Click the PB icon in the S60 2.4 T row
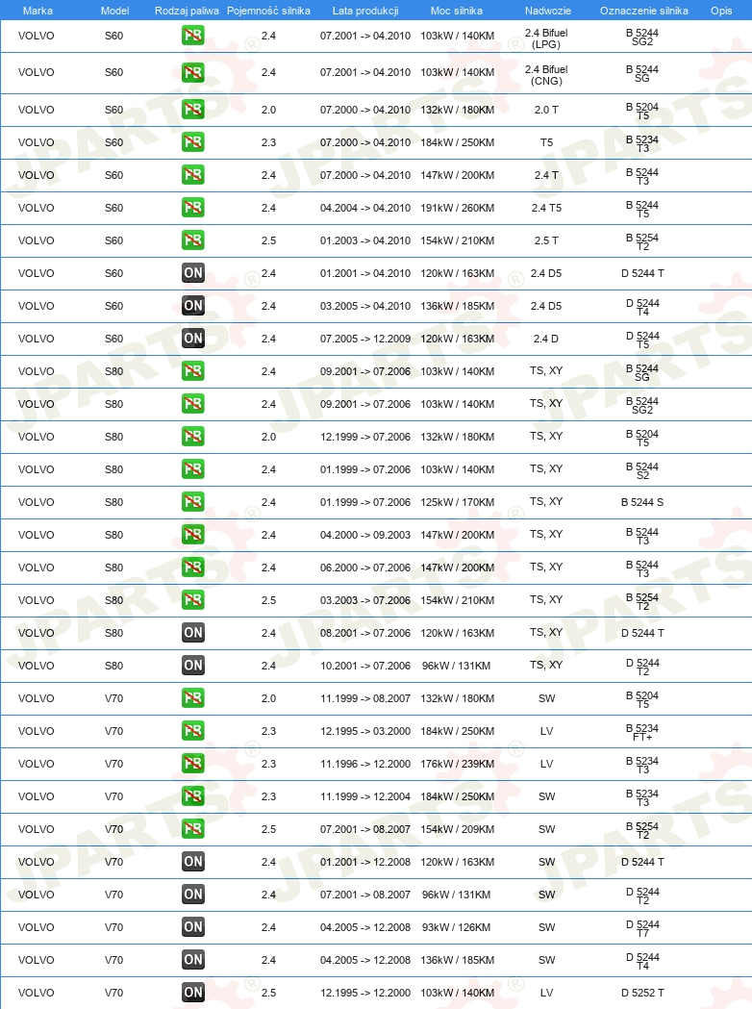752x1009 pixels. pyautogui.click(x=193, y=175)
